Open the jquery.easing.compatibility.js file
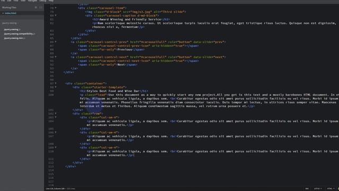339x191 pixels. (x=19, y=34)
